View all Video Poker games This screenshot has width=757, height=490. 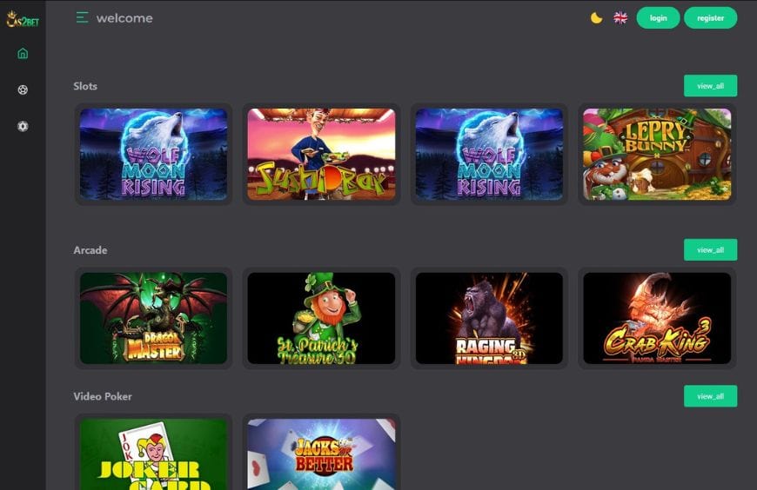tap(710, 396)
